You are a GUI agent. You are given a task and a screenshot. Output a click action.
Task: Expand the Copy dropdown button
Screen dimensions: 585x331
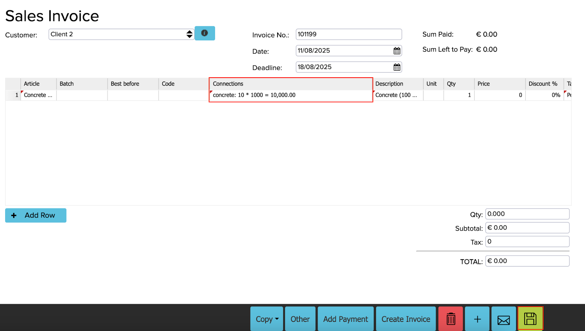pos(267,319)
